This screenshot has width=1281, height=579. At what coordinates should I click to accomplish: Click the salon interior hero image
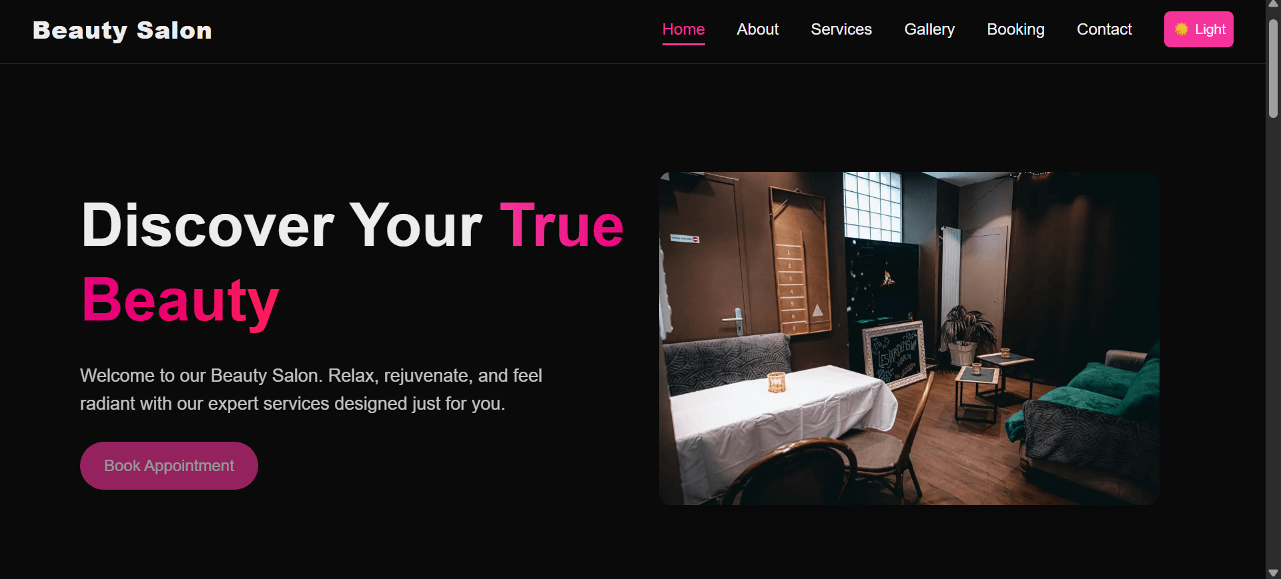909,338
